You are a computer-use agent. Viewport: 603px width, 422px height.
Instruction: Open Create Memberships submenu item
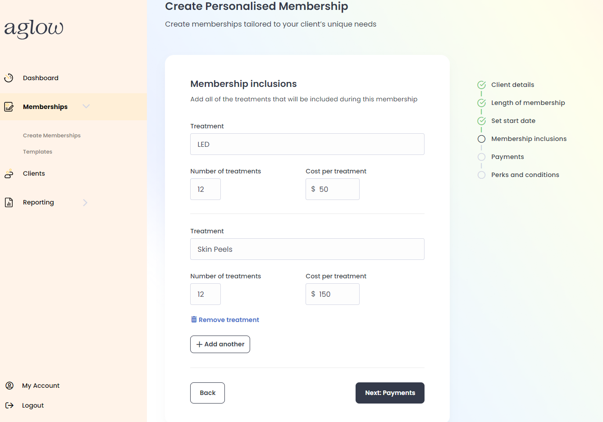[x=52, y=136]
